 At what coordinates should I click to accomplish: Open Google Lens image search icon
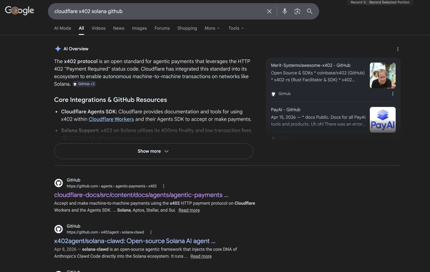click(297, 11)
